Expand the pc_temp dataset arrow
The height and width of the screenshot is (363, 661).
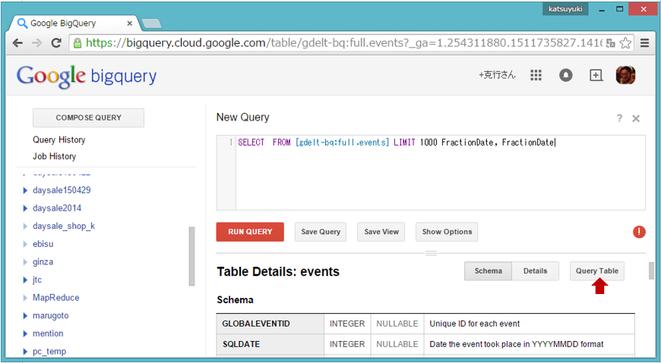click(x=25, y=352)
